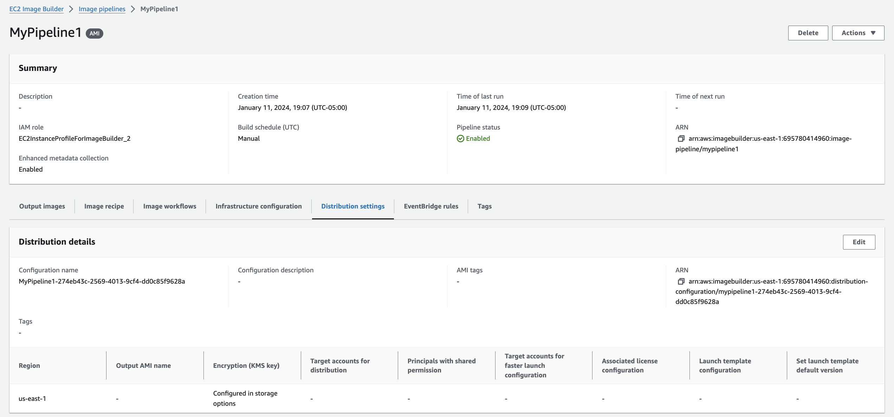Viewport: 894px width, 417px height.
Task: Click the Enabled status check icon
Action: pos(460,139)
